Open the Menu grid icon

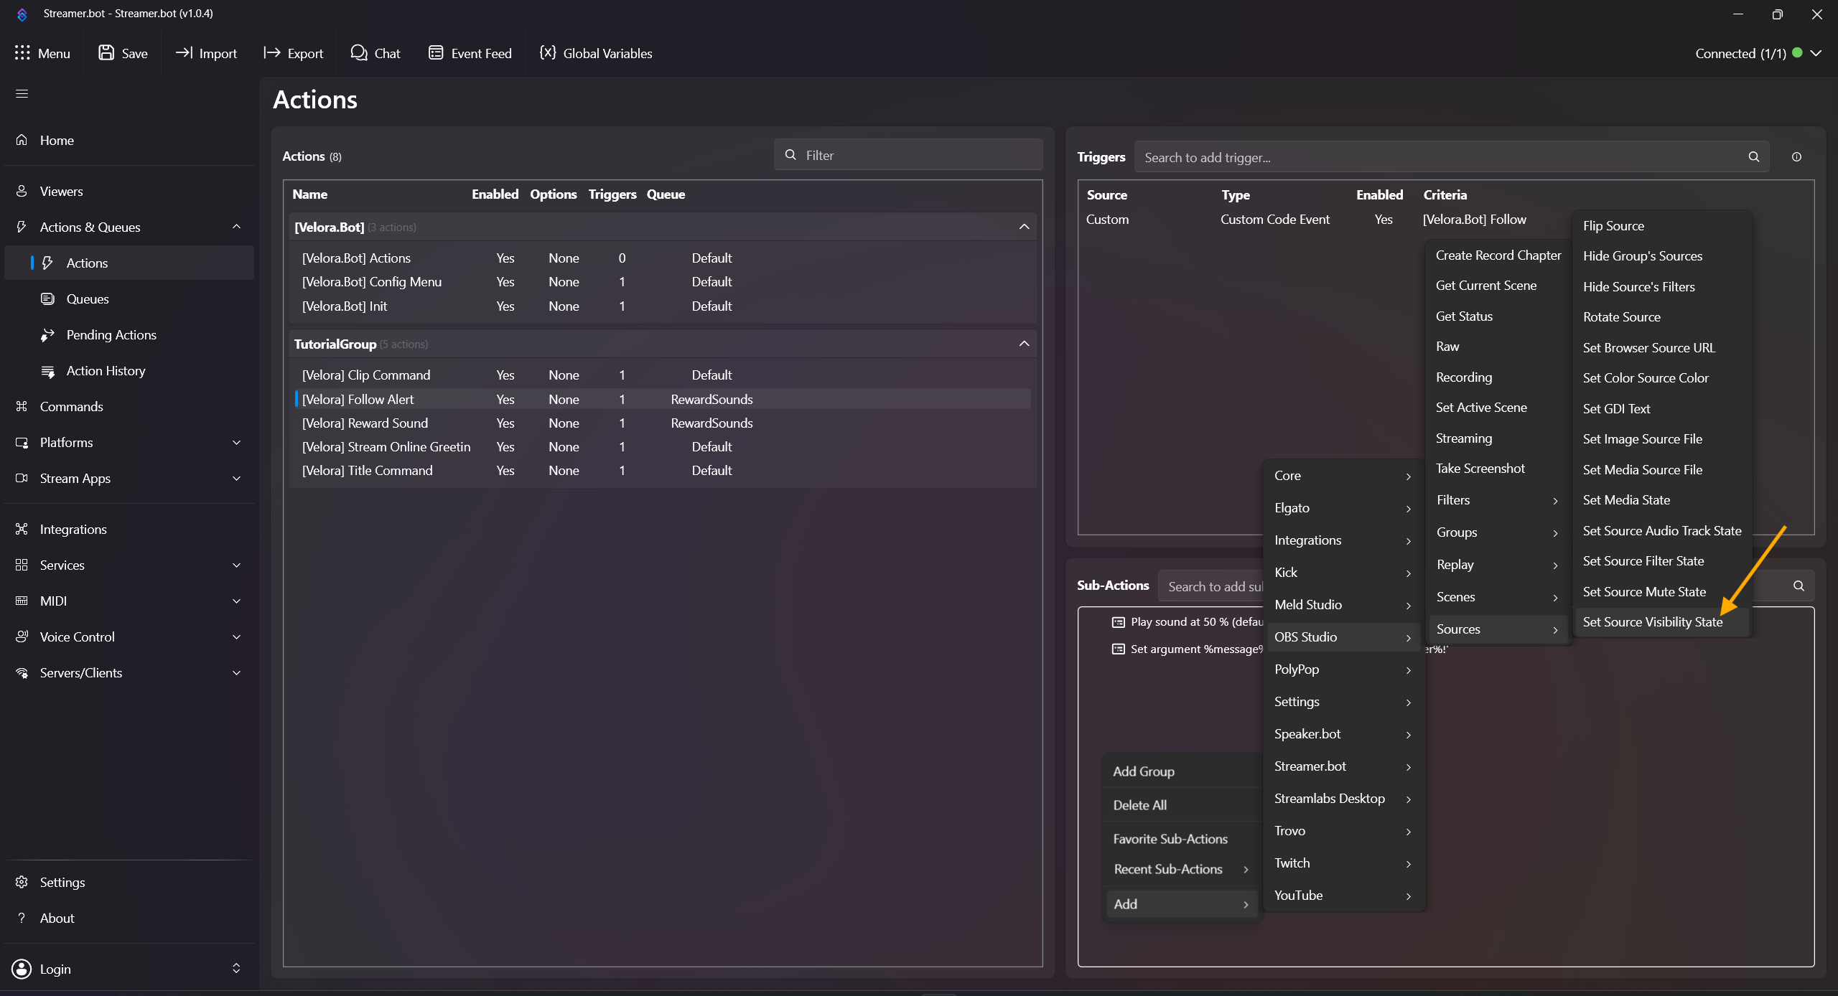[22, 53]
